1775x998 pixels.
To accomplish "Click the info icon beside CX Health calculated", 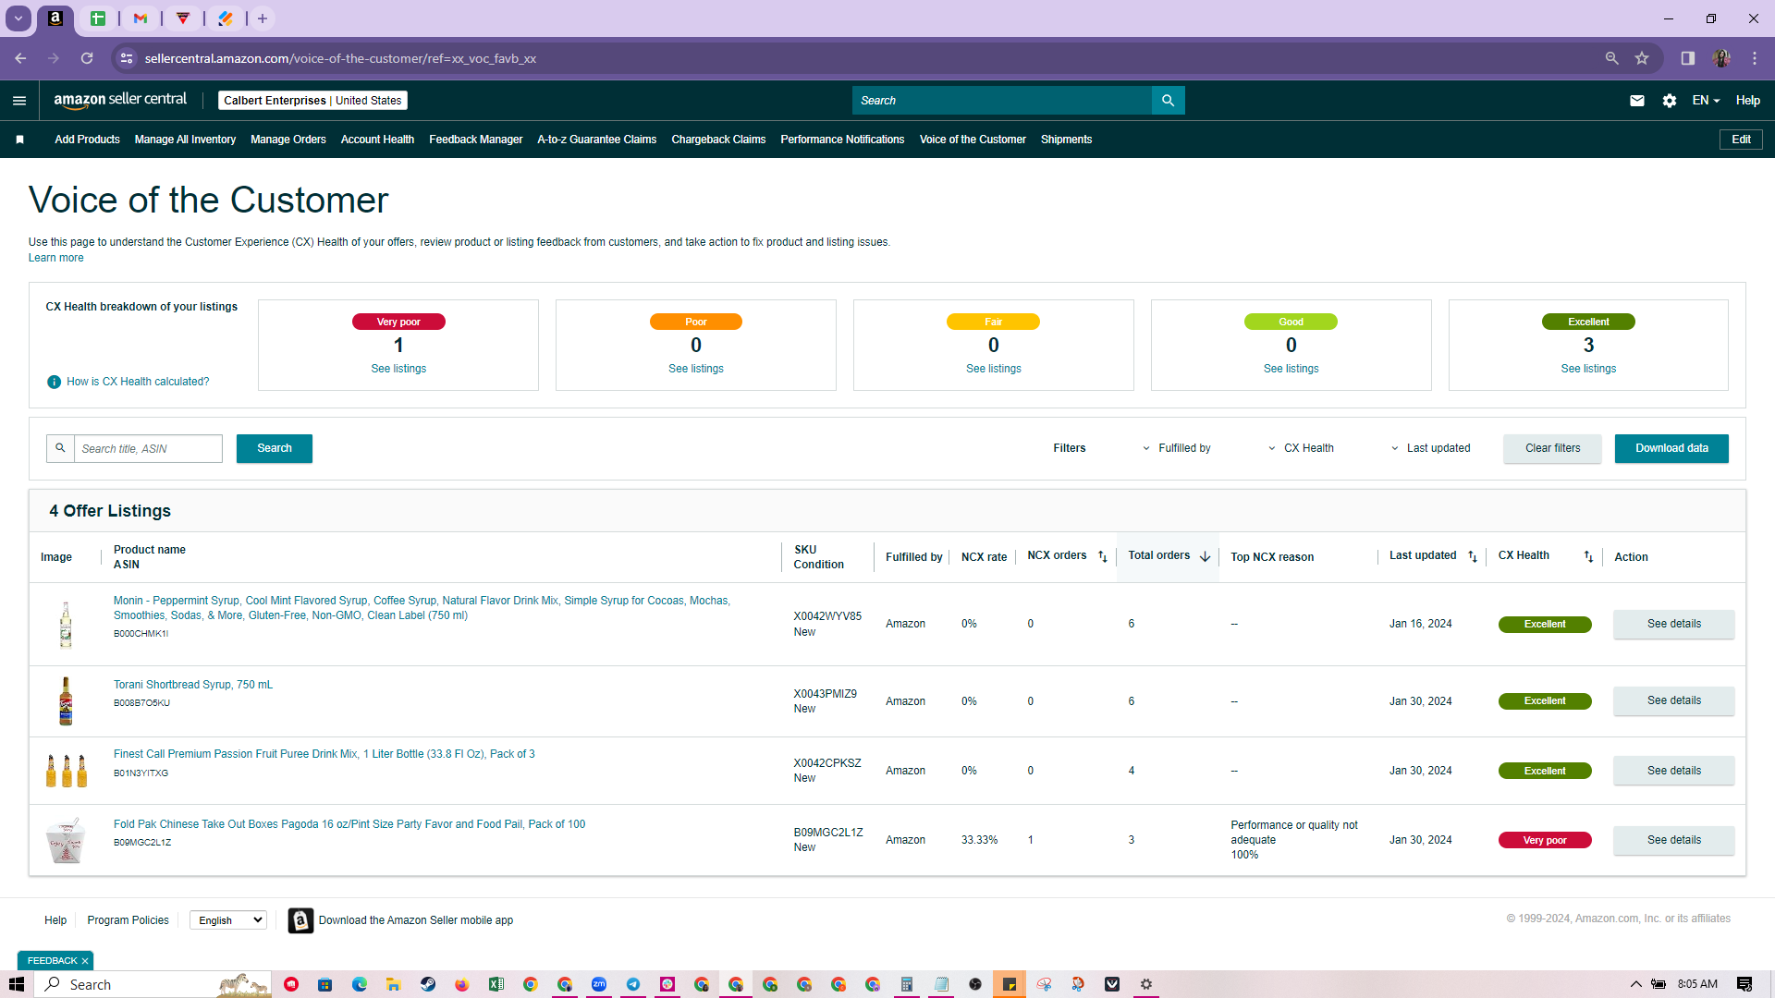I will pyautogui.click(x=55, y=382).
